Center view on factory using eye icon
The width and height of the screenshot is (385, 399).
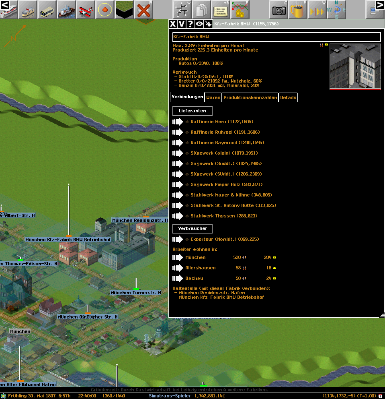click(199, 24)
